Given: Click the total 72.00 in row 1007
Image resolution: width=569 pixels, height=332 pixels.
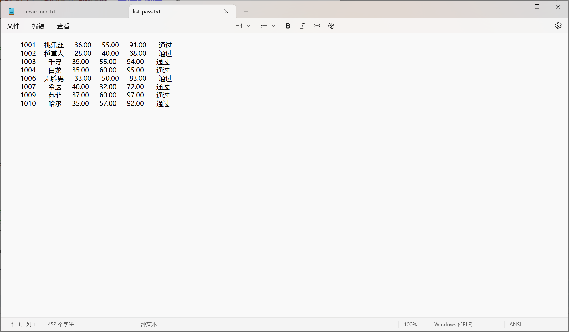Looking at the screenshot, I should [x=135, y=87].
